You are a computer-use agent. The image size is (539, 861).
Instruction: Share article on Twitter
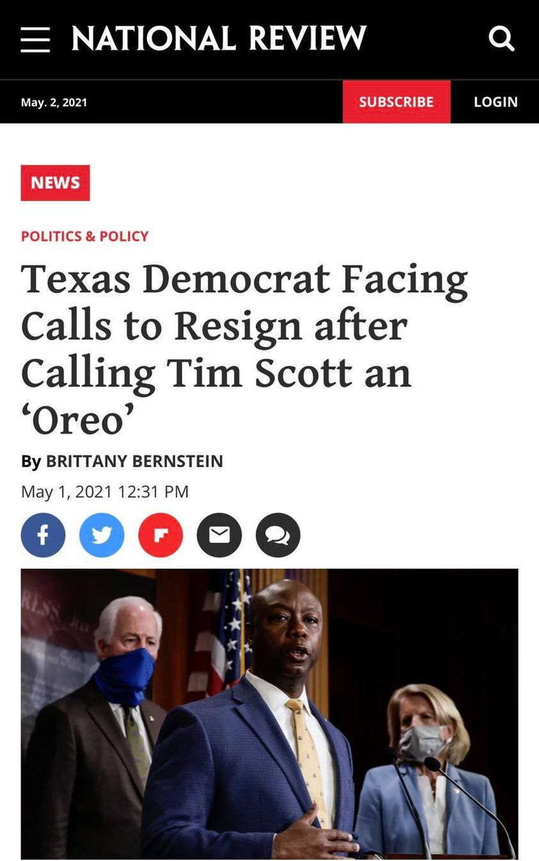point(102,535)
